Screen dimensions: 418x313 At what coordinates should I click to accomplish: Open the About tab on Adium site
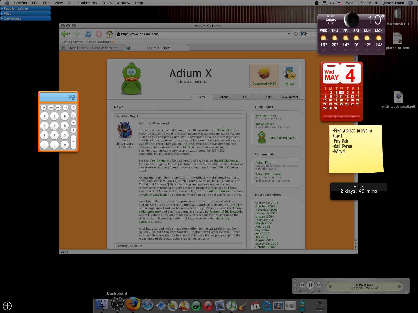(224, 97)
